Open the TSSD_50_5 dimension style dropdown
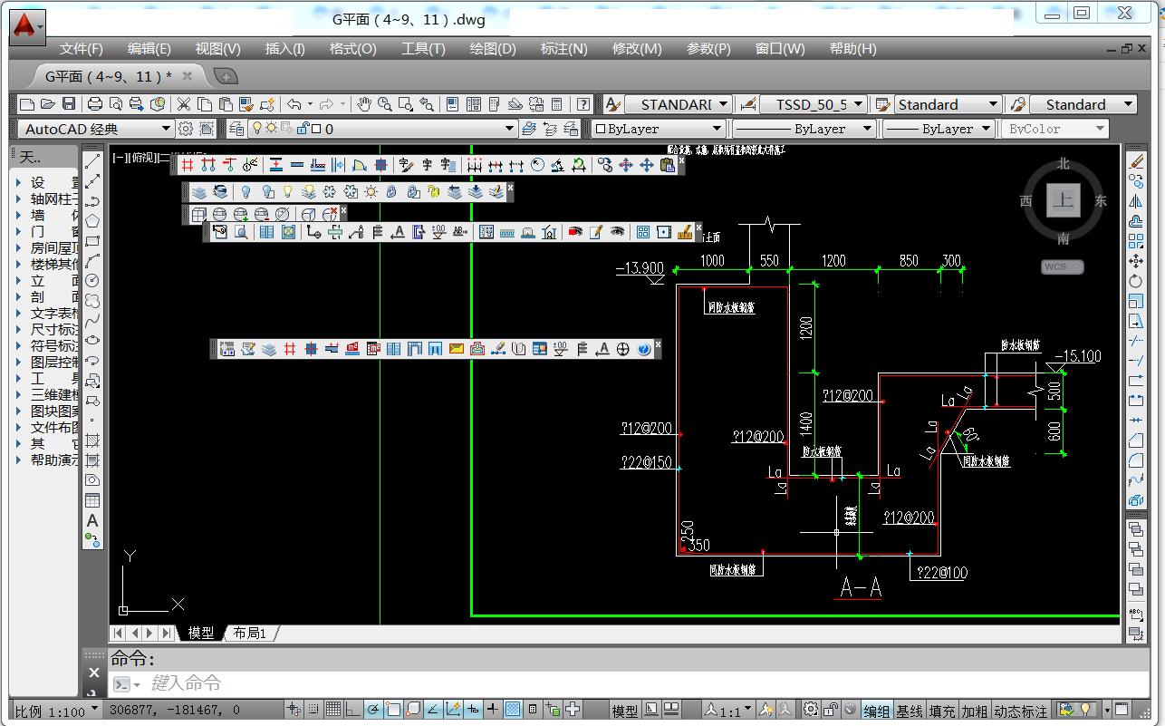Screen dimensions: 1165x726 813,104
